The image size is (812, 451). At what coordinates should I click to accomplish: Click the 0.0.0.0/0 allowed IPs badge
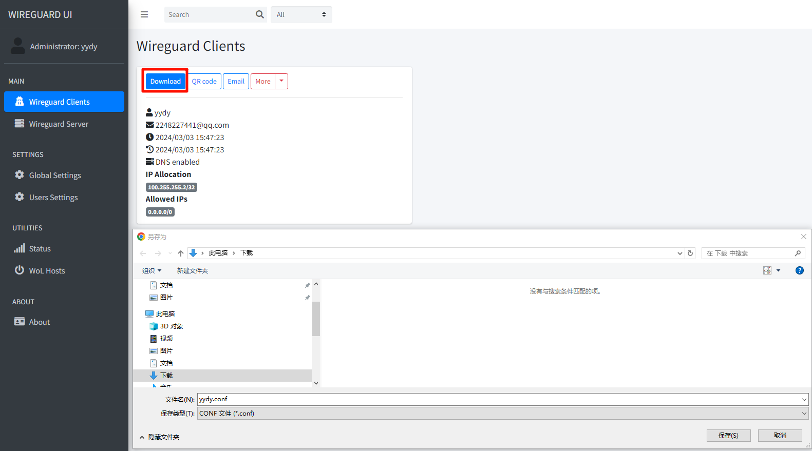coord(160,212)
